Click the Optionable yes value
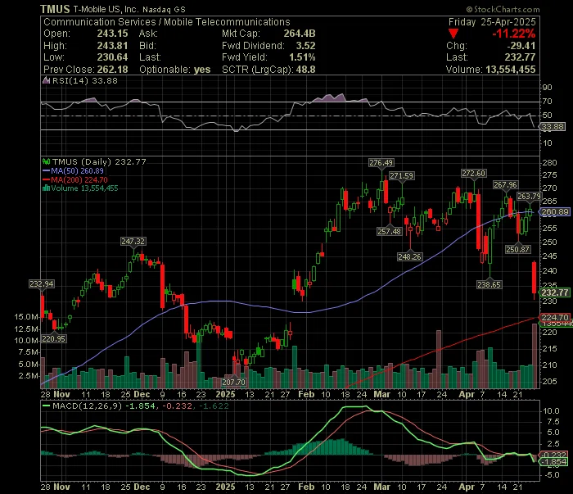 tap(202, 70)
